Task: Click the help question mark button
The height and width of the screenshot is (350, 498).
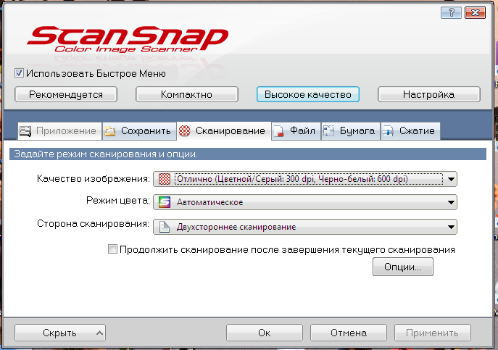Action: pyautogui.click(x=451, y=13)
